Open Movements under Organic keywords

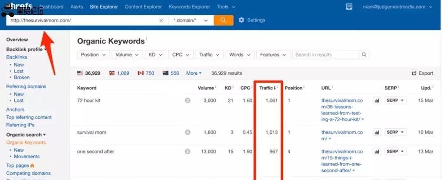click(27, 156)
